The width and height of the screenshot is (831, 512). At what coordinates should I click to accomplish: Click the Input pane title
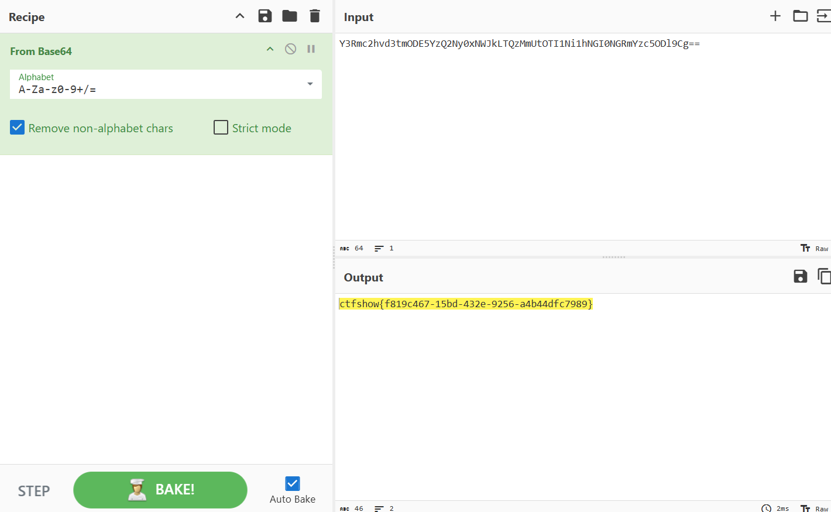pos(359,17)
